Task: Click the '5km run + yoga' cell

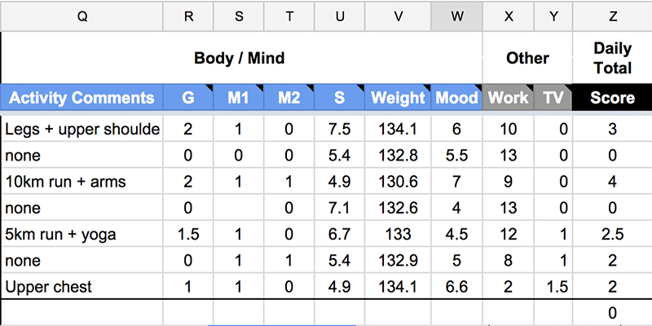Action: point(82,234)
